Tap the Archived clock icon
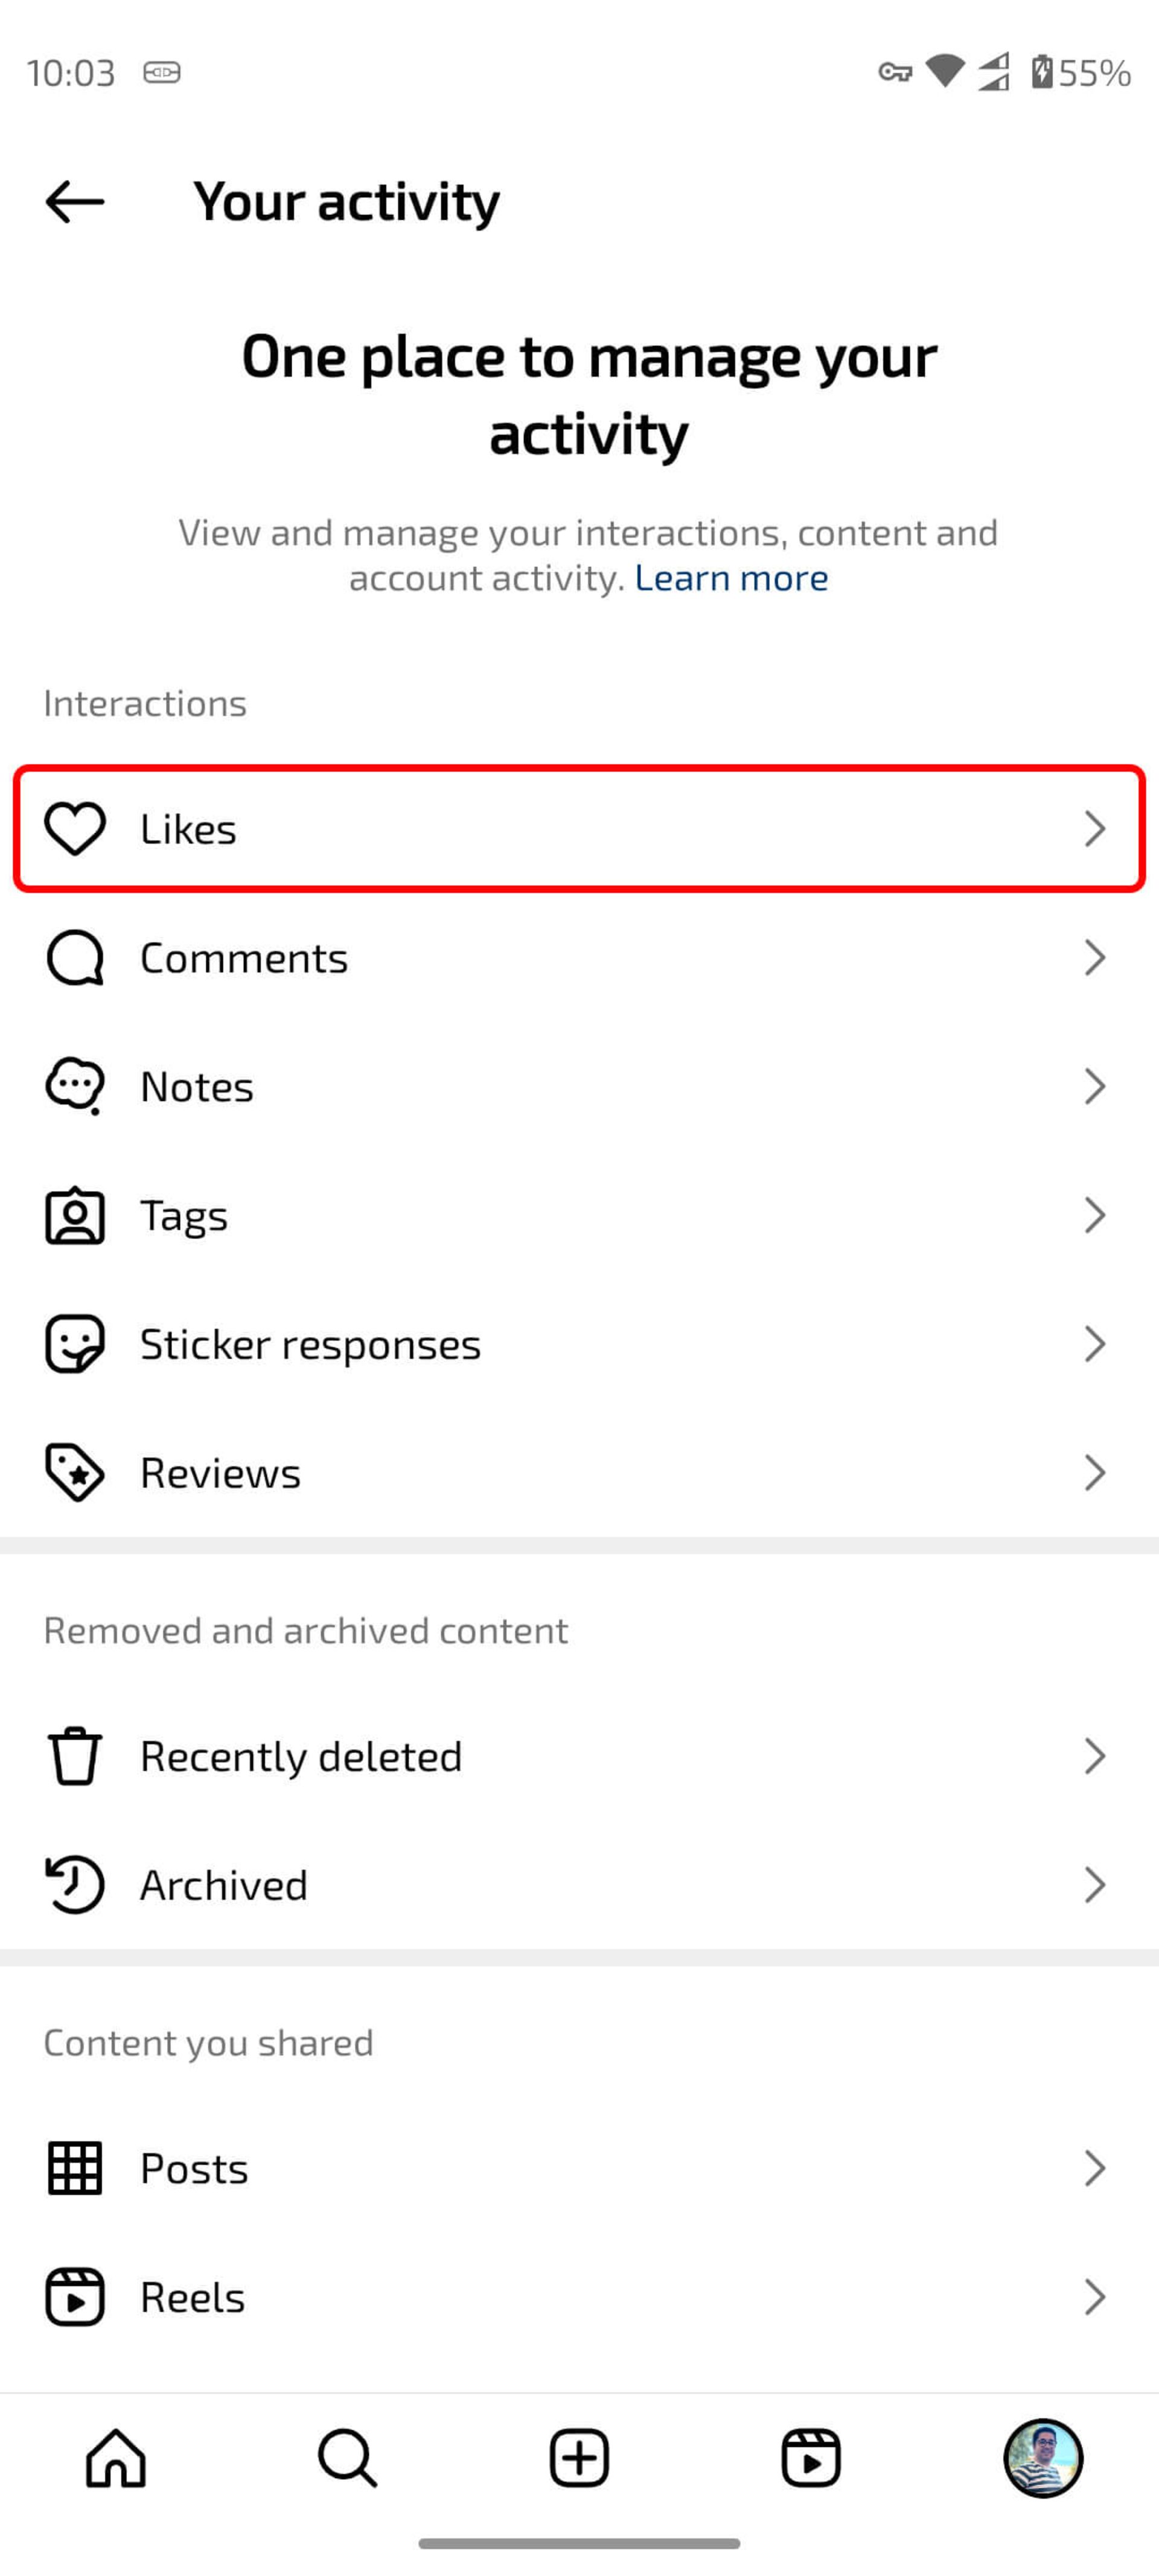The height and width of the screenshot is (2576, 1159). [x=75, y=1885]
